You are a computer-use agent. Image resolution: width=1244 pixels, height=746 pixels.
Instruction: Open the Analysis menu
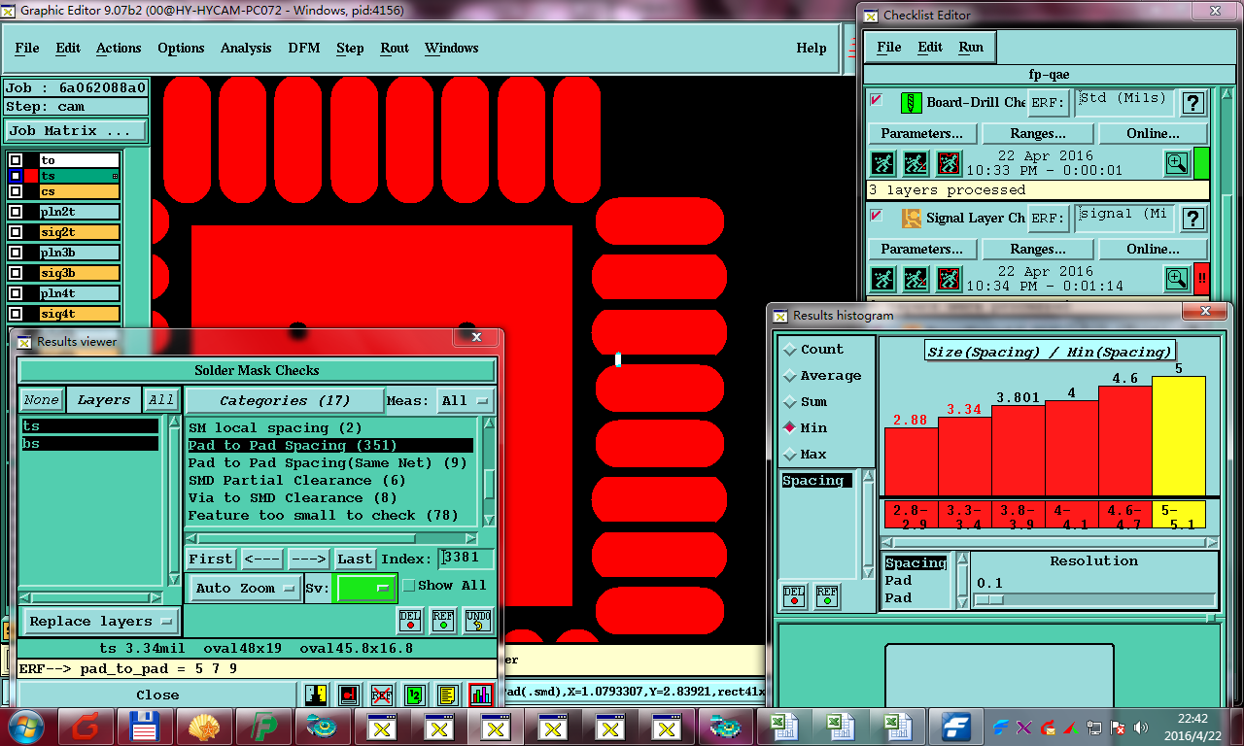click(246, 48)
